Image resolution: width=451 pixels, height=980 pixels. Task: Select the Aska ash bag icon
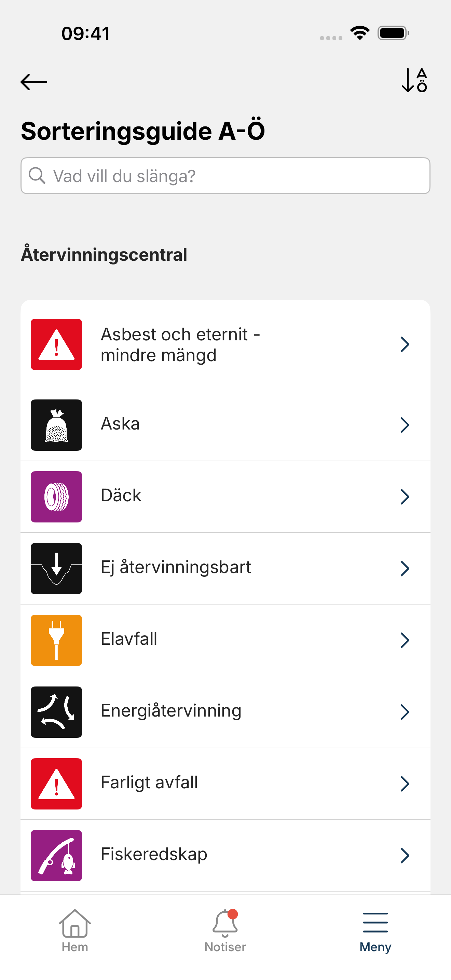56,425
